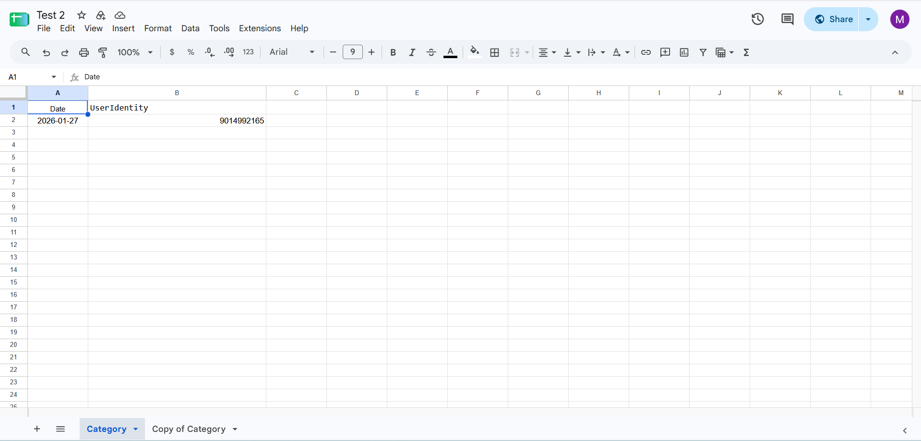Open text wrapping dropdown
Screen dimensions: 921x441
tap(597, 52)
